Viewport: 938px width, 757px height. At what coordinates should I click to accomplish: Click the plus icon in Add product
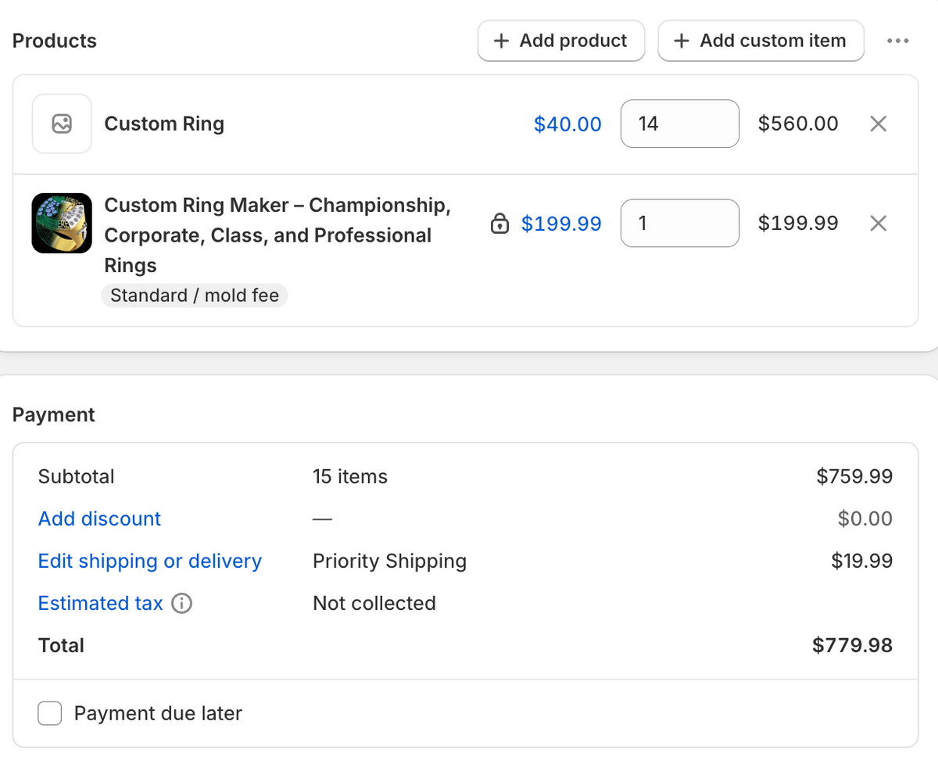coord(502,41)
